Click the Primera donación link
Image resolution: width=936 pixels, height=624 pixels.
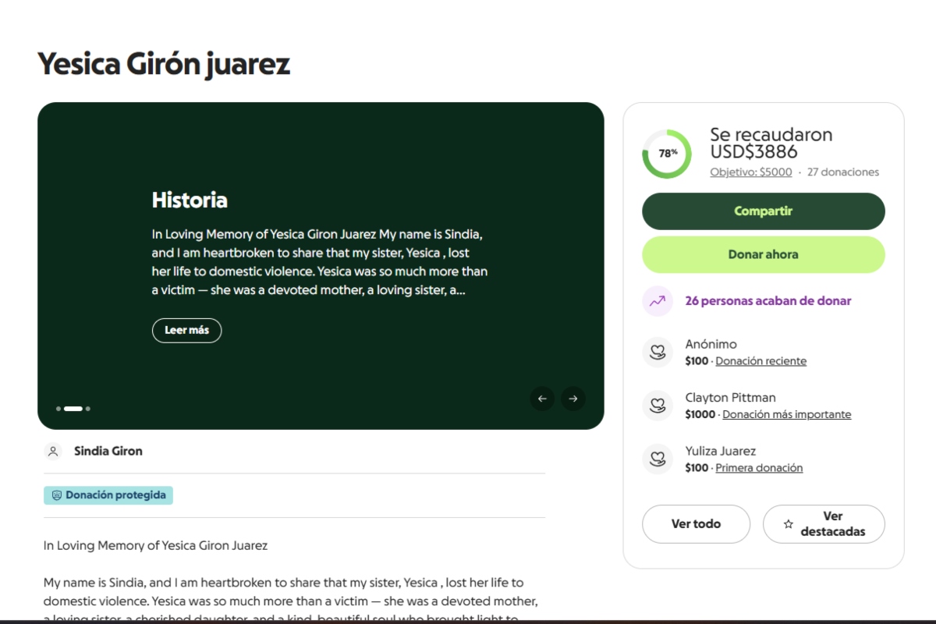pyautogui.click(x=759, y=468)
